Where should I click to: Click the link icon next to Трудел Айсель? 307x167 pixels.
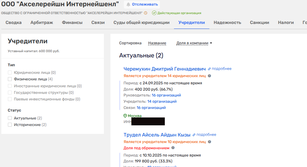[194, 135]
